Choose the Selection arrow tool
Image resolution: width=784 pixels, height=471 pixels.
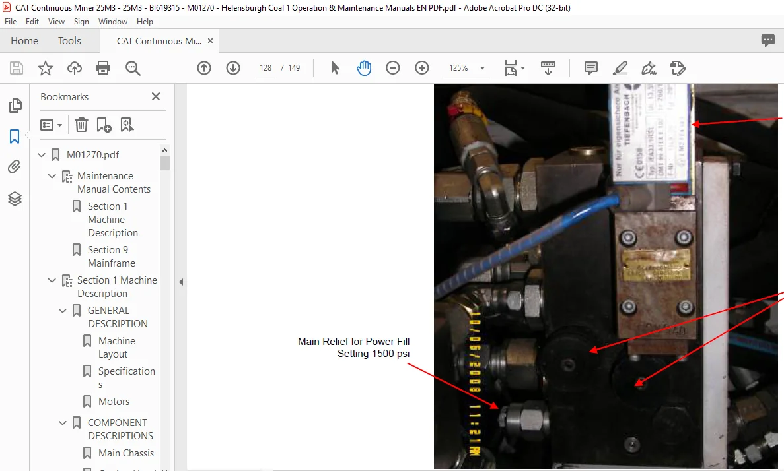coord(335,68)
